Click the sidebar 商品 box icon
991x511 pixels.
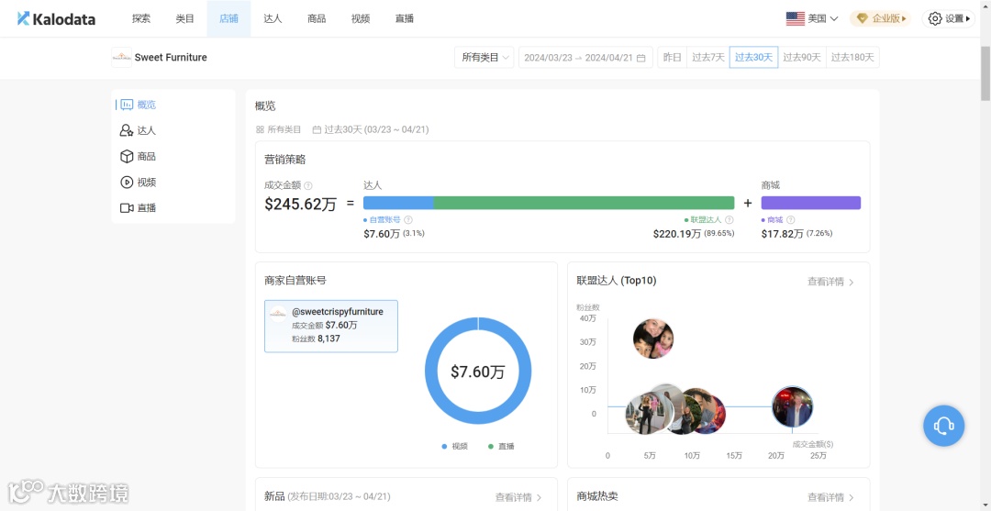(x=127, y=157)
